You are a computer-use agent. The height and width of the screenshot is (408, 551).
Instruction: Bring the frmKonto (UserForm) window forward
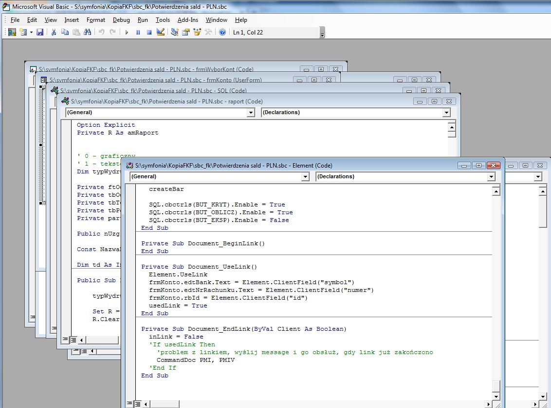click(x=156, y=80)
